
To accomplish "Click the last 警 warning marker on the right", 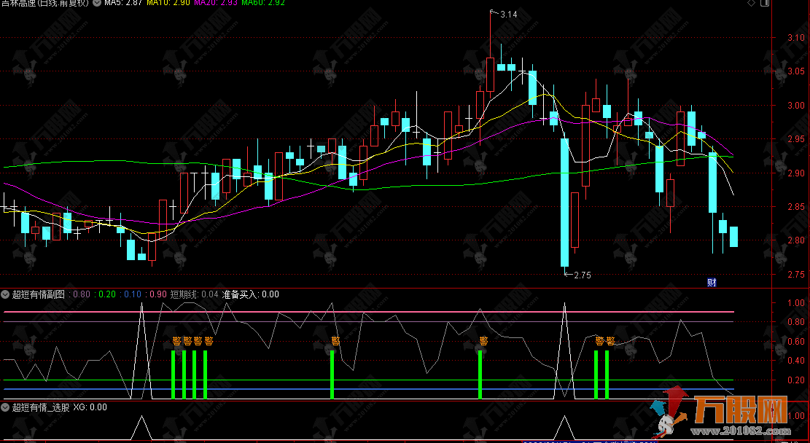I will click(x=610, y=340).
